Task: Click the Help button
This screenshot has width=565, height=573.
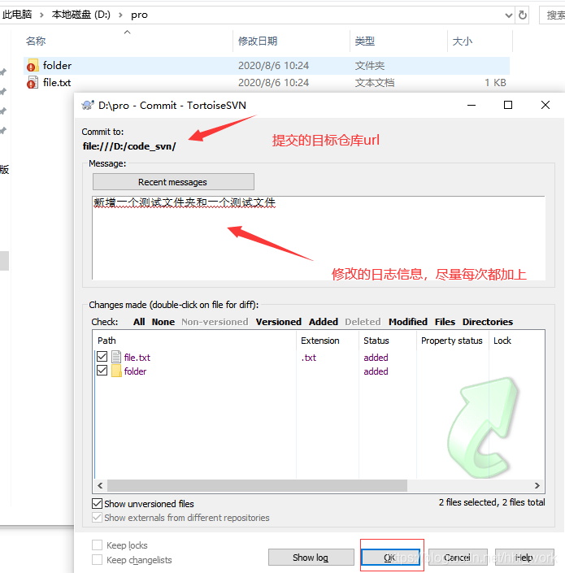Action: click(524, 558)
